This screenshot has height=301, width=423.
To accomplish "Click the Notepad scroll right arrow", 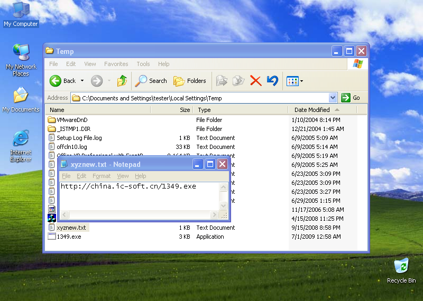I will [x=214, y=215].
